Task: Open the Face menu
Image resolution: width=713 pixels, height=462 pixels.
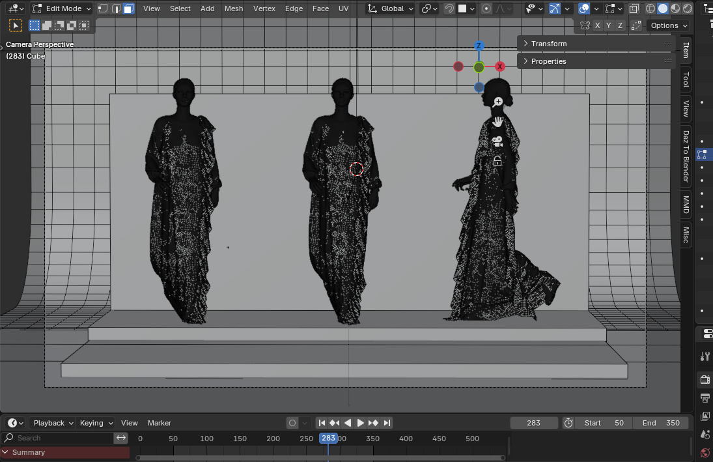Action: coord(320,8)
